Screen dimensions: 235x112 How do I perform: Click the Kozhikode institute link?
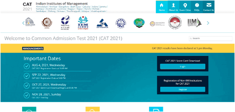pyautogui.click(x=51, y=9)
